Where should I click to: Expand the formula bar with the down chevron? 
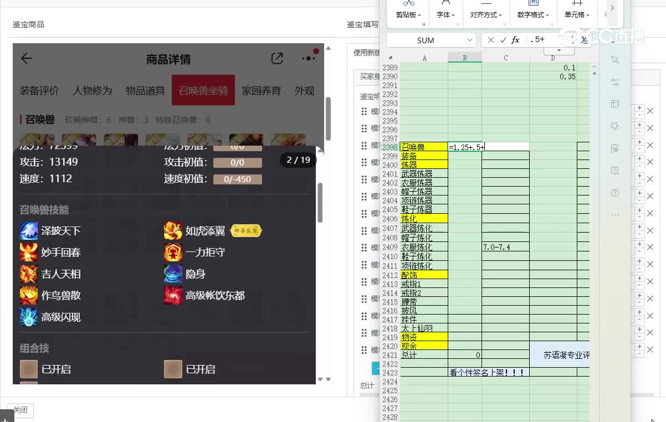[x=558, y=50]
